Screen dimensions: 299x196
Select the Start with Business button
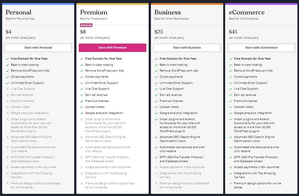pos(187,48)
